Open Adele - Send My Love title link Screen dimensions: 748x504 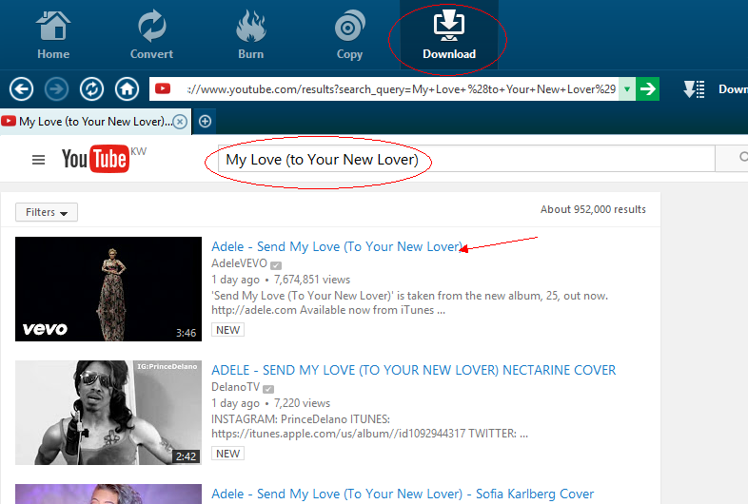coord(337,246)
